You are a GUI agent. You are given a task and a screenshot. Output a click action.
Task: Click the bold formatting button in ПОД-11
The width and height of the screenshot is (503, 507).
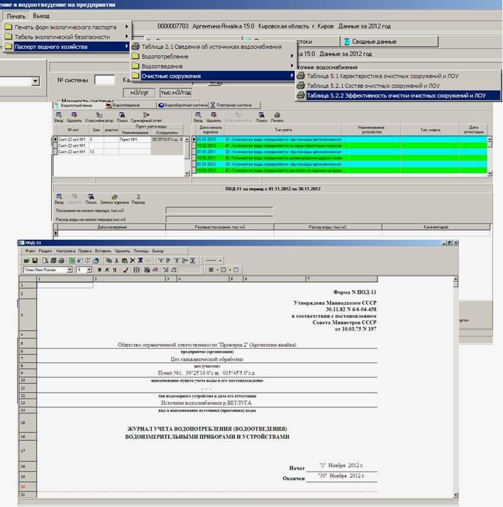(x=99, y=269)
